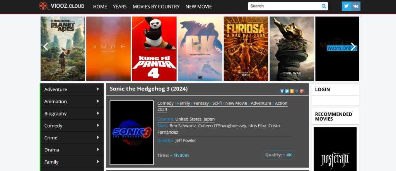This screenshot has height=171, width=396.
Task: Go to next slide in poster carousel
Action: [353, 47]
